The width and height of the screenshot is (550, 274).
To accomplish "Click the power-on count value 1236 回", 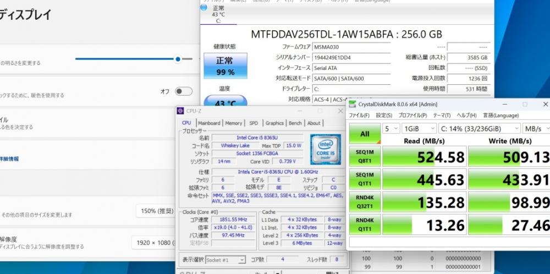I will [468, 79].
